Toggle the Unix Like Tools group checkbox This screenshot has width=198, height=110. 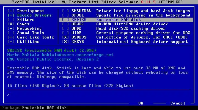tap(11, 37)
